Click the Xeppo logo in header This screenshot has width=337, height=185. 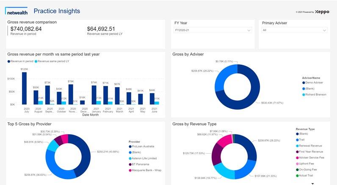click(x=322, y=12)
